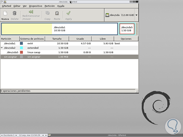Click next desktop arrow after Escritorio 1
Screen dimensions: 183x137
pos(16,135)
